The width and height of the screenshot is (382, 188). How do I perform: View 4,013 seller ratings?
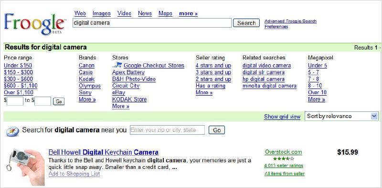[x=284, y=166]
